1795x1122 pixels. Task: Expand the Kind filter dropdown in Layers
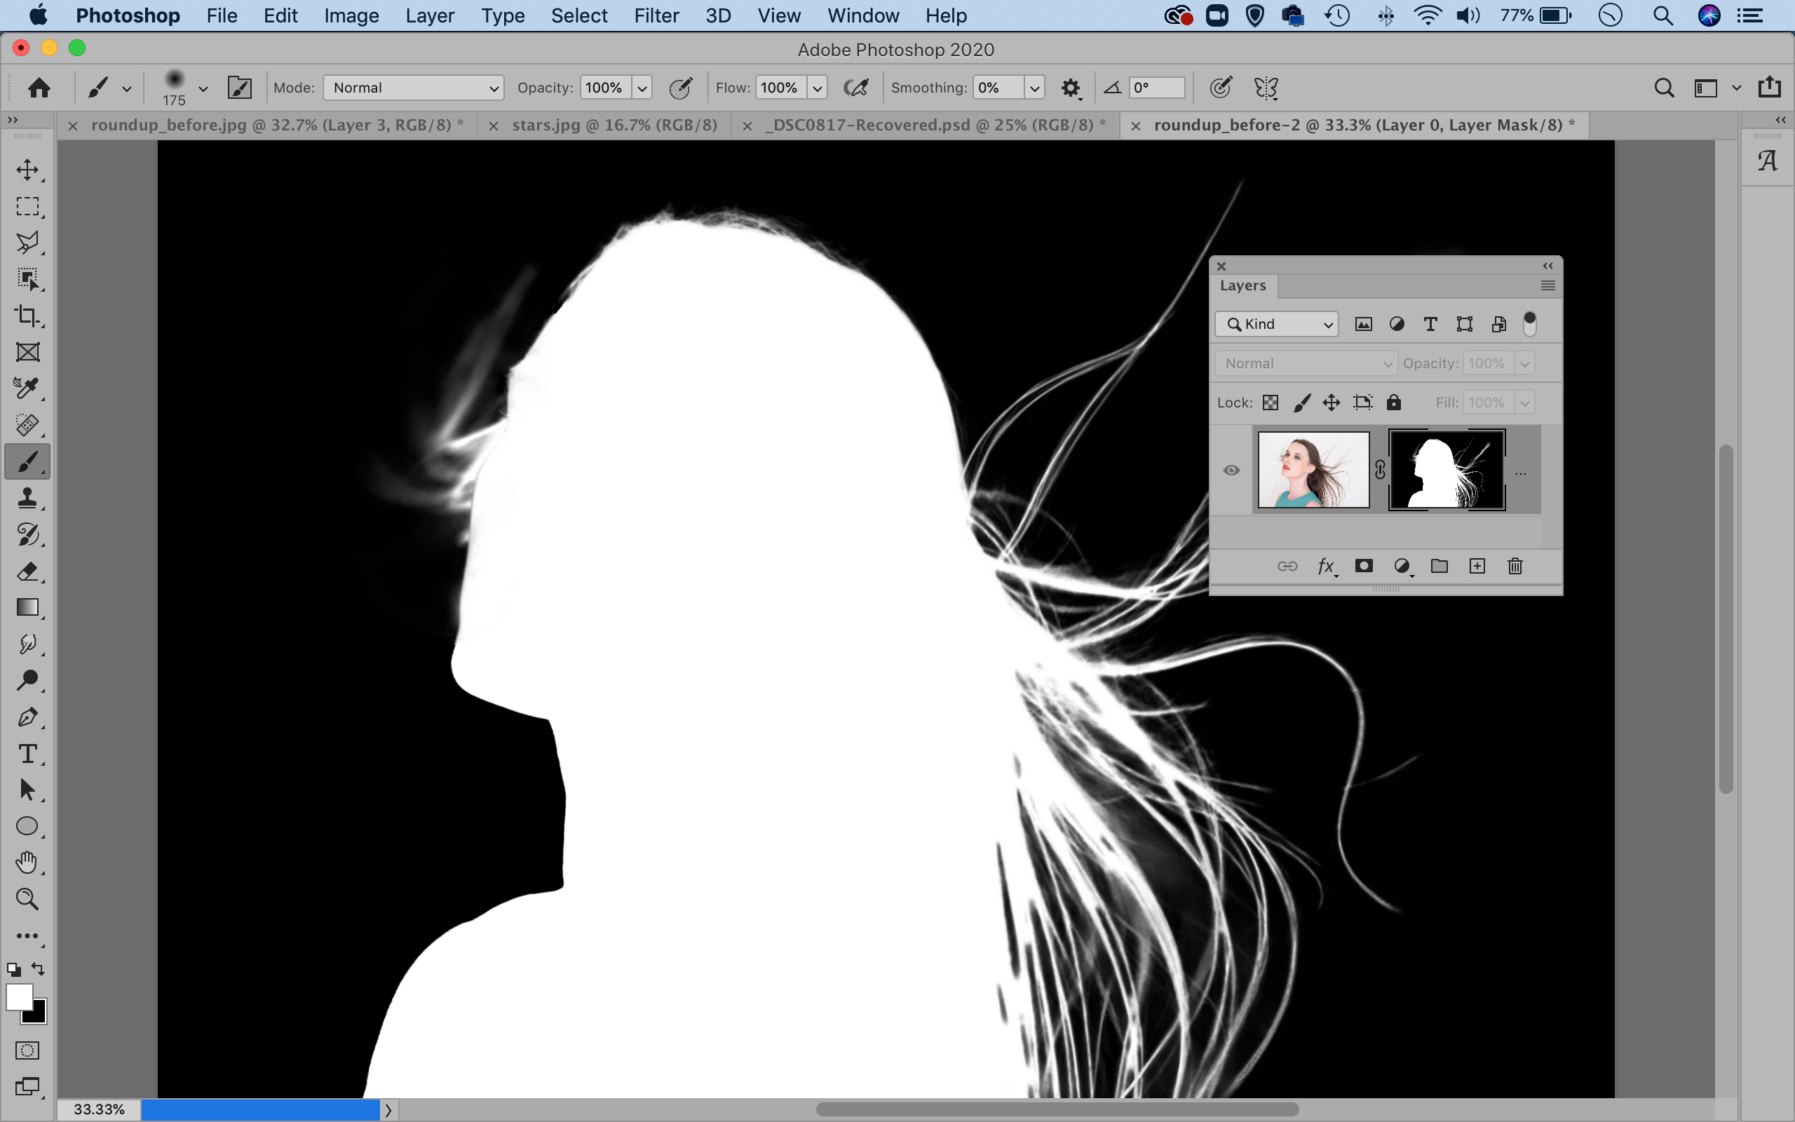1277,323
